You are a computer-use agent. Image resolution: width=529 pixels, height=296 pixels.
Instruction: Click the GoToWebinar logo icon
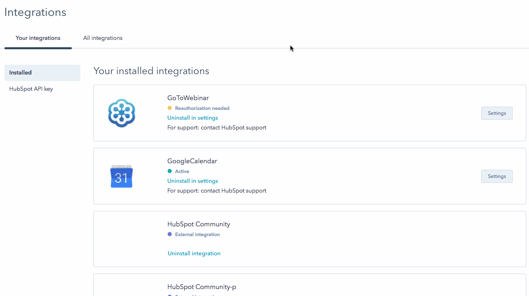pyautogui.click(x=122, y=113)
